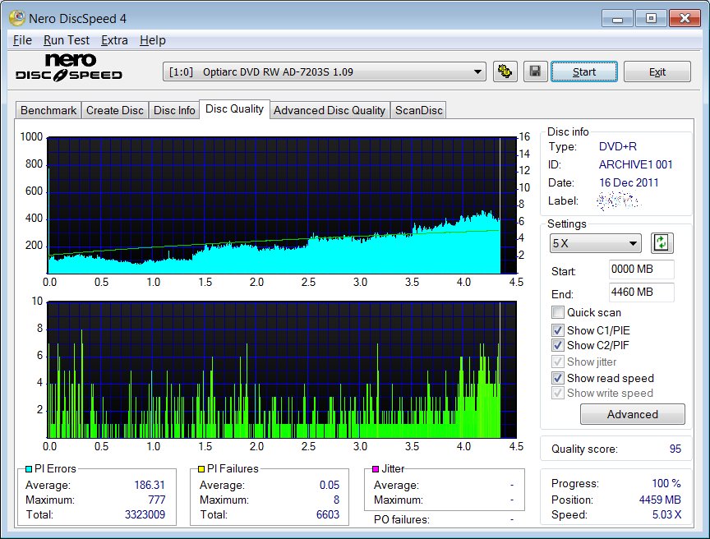
Task: Click the Progress value 100 %
Action: 666,483
